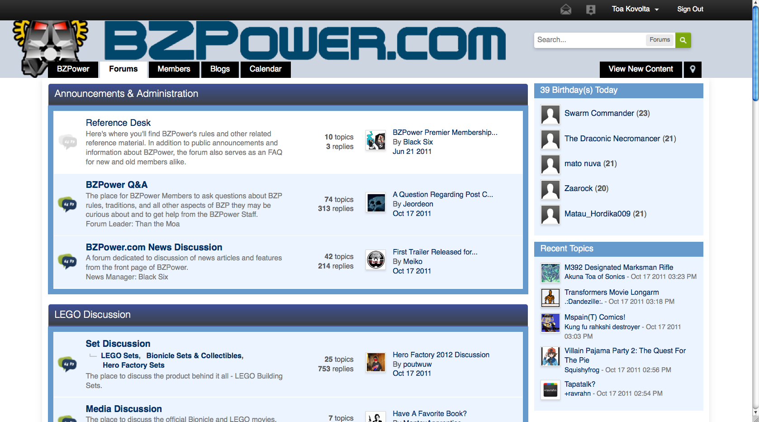Open the Media Discussion forum
This screenshot has height=422, width=759.
[124, 409]
